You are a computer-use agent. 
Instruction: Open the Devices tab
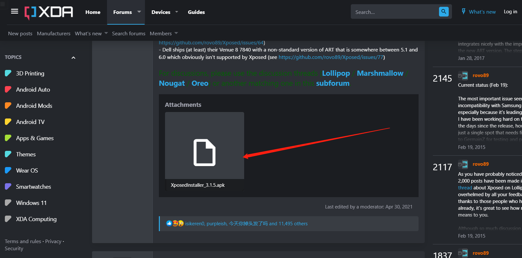coord(161,12)
